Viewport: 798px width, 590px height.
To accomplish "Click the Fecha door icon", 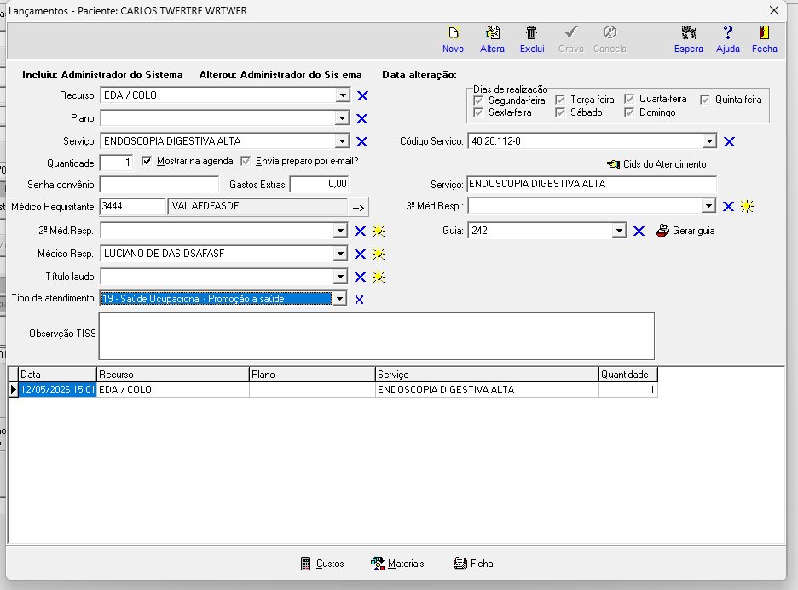I will click(764, 33).
